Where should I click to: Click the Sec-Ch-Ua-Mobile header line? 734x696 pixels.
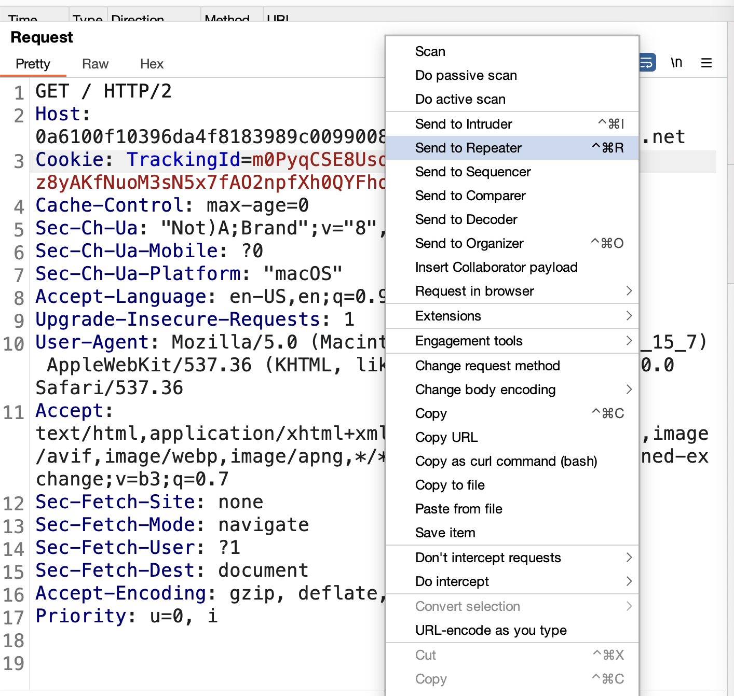149,251
